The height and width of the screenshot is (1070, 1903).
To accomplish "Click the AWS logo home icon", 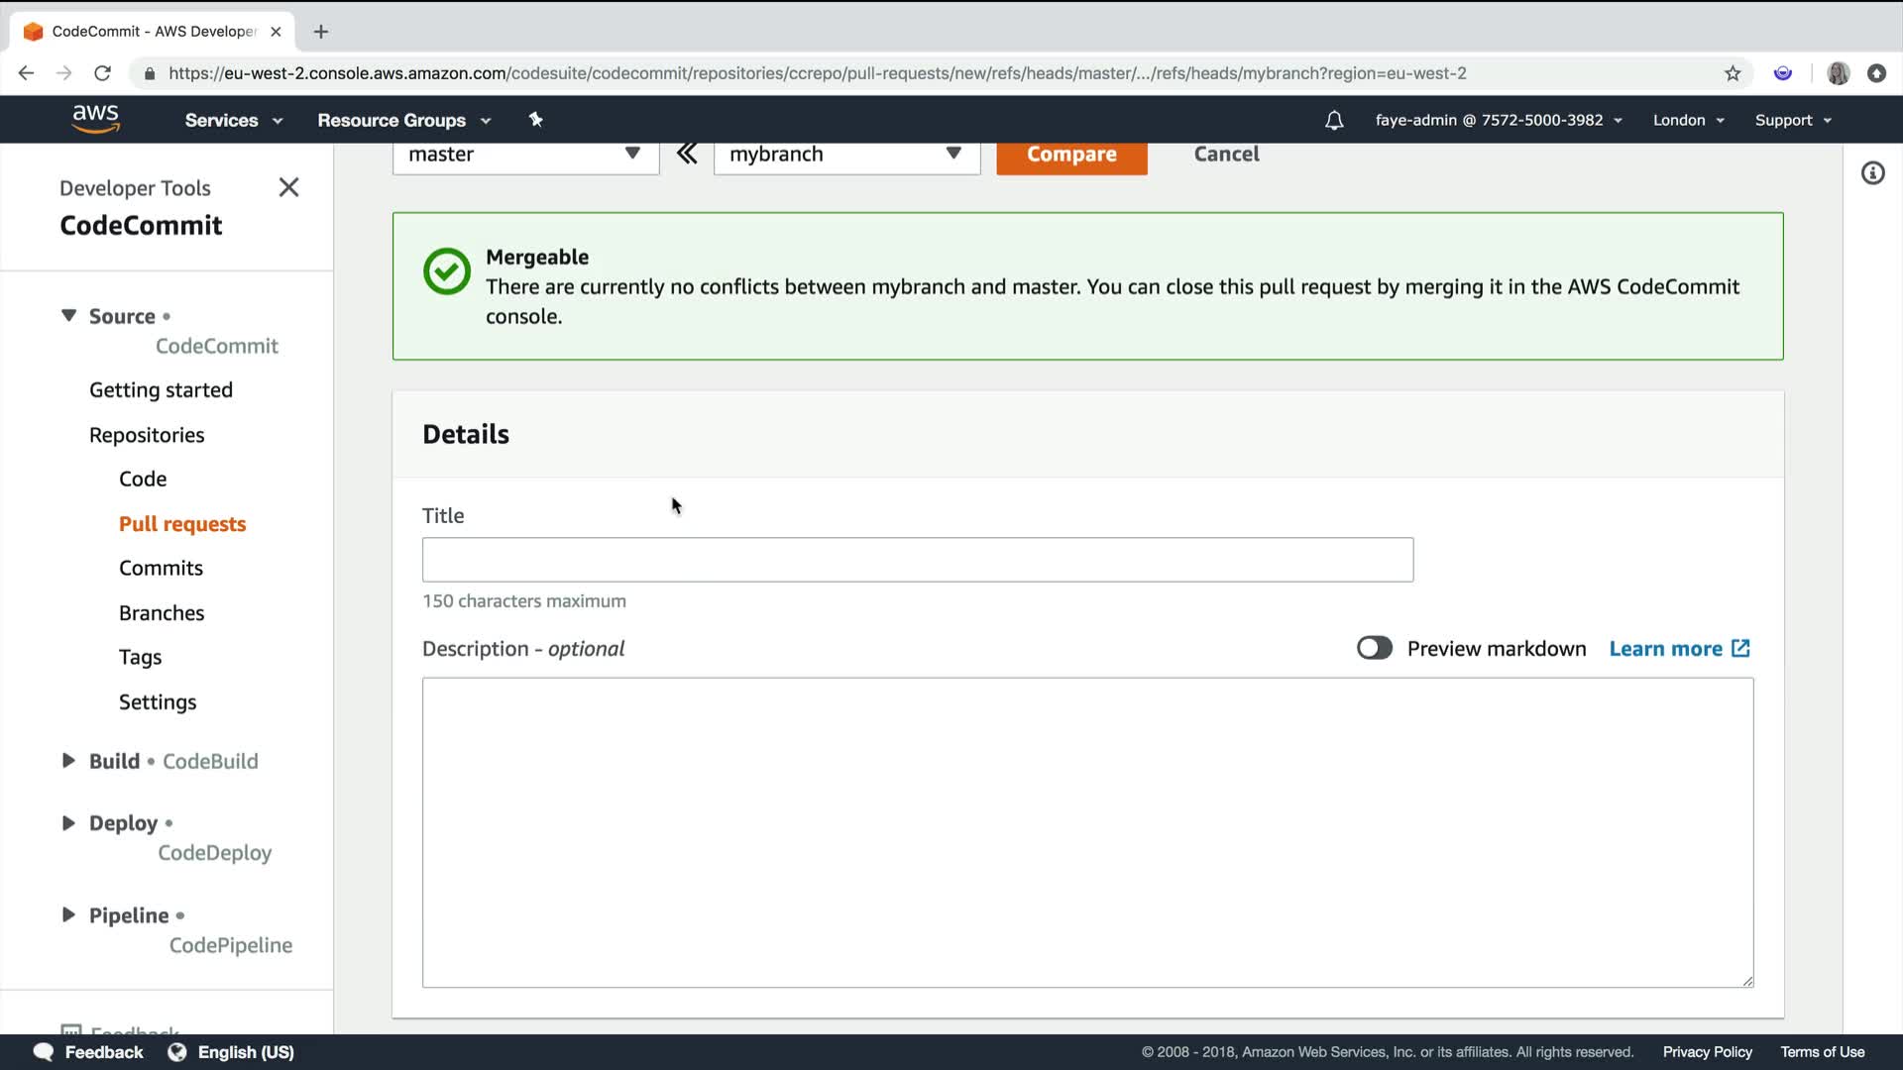I will coord(95,119).
